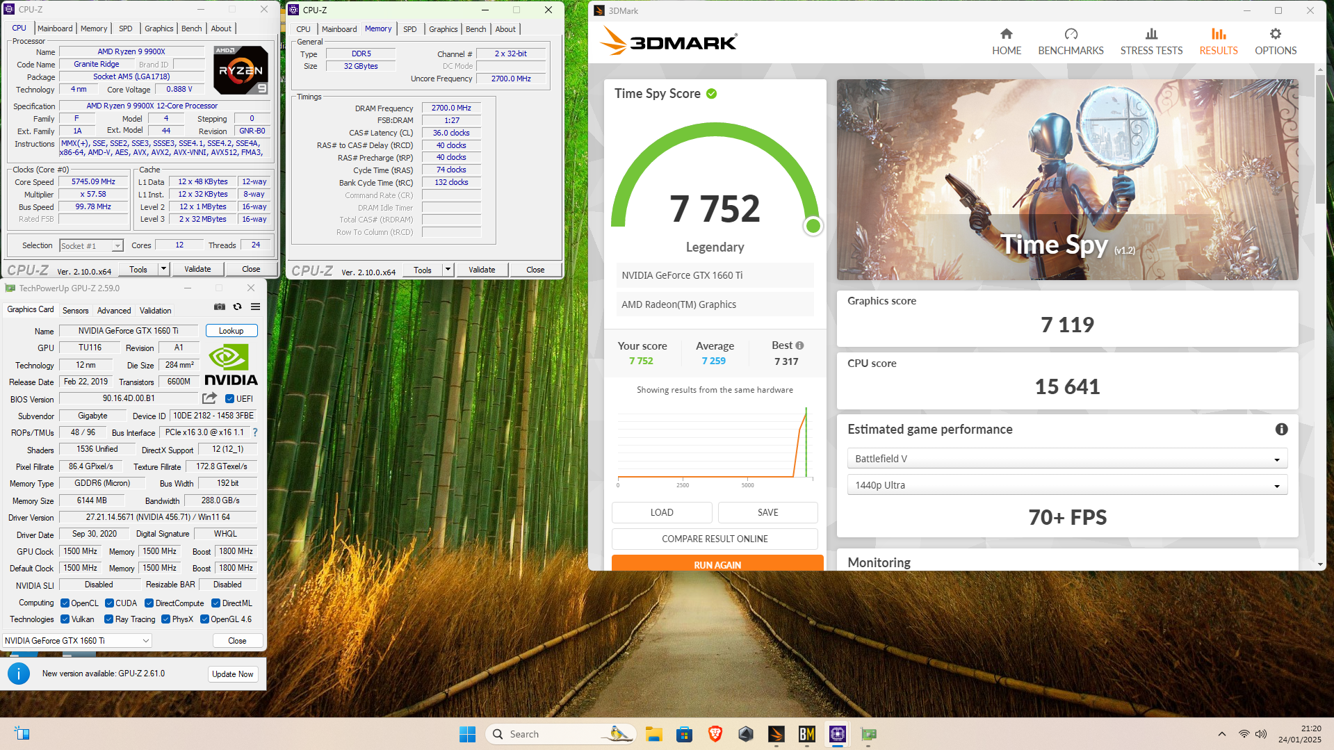Click Update Now in GPU-Z notification
This screenshot has width=1334, height=750.
pos(233,674)
